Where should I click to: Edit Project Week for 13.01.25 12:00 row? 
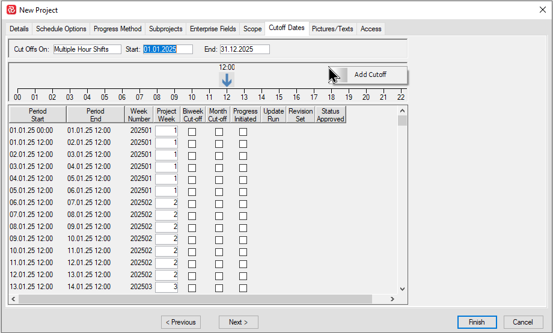[167, 287]
